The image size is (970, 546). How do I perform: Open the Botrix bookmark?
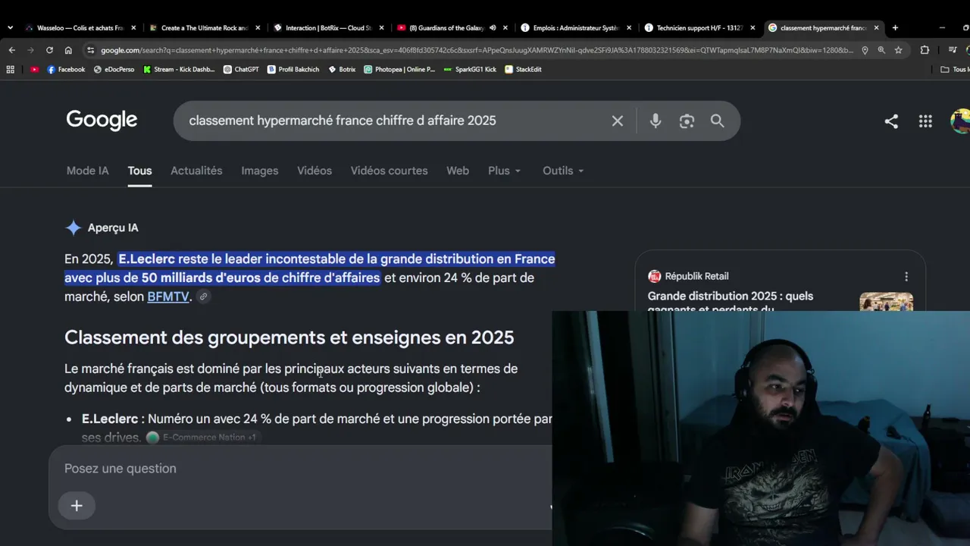point(342,69)
